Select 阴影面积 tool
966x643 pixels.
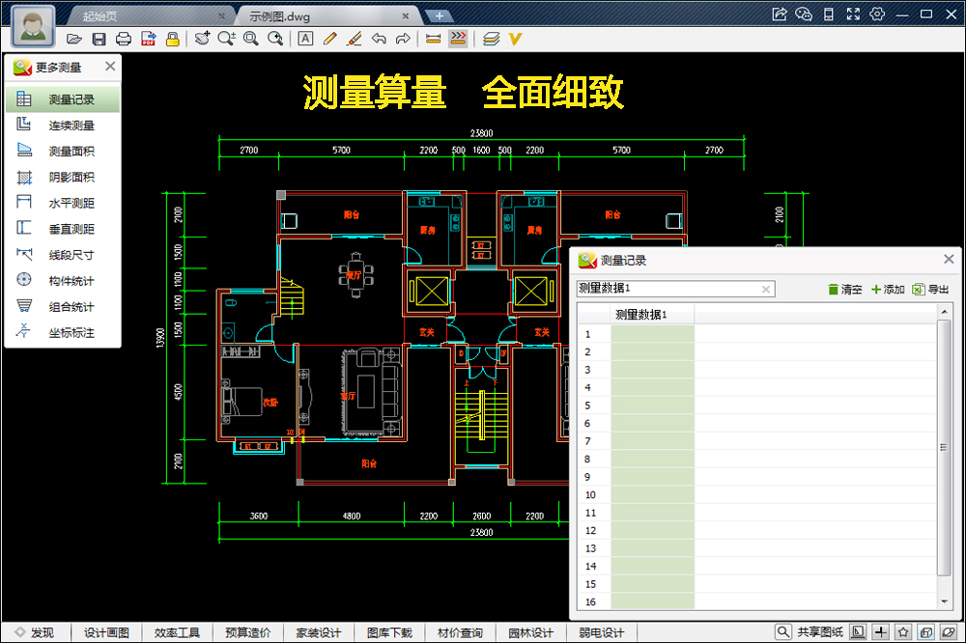63,177
